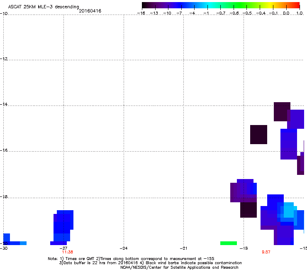Click the -0.7 color bar label

coord(221,13)
